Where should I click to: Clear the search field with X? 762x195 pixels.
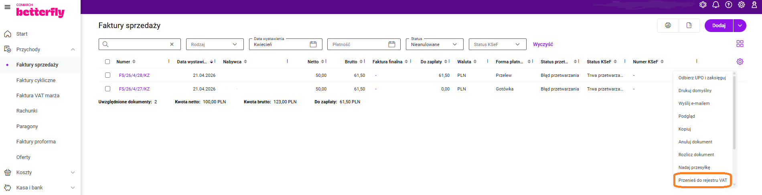172,44
